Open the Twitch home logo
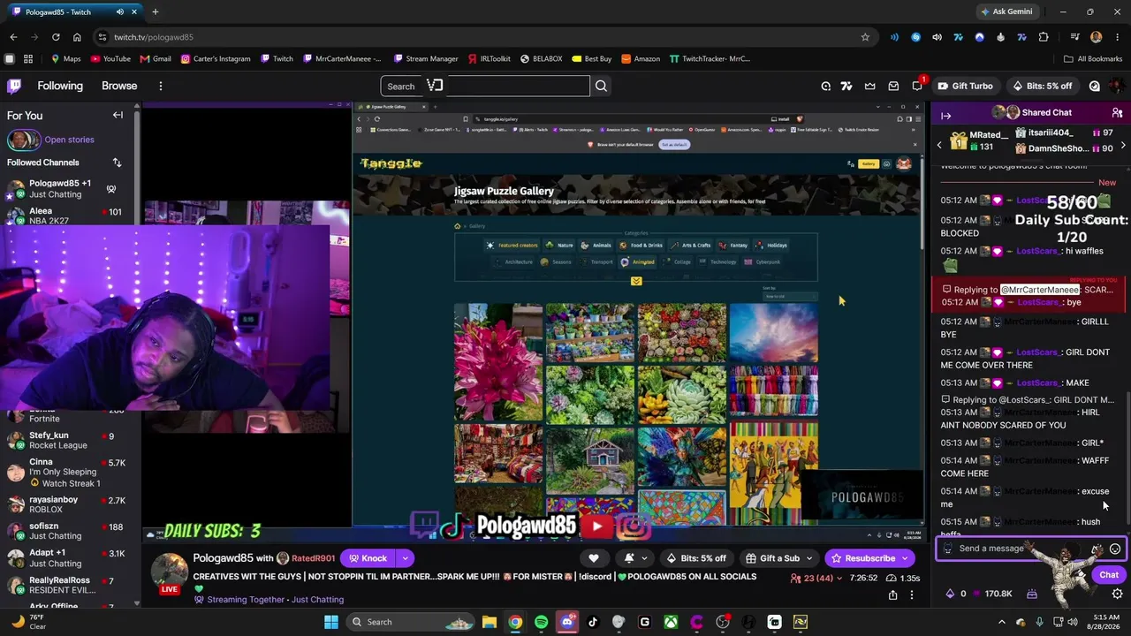This screenshot has height=636, width=1131. (x=14, y=86)
